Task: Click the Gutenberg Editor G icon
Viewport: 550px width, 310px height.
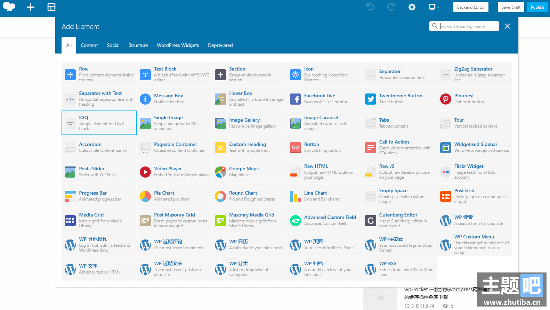Action: pos(371,221)
